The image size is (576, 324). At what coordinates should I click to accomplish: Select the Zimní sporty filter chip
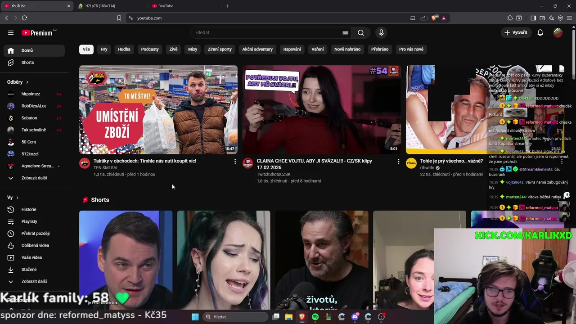(x=220, y=49)
